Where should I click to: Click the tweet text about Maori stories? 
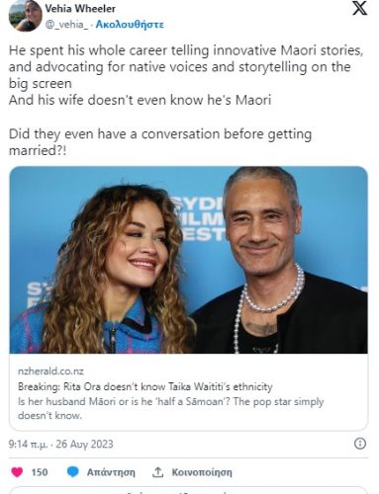186,75
